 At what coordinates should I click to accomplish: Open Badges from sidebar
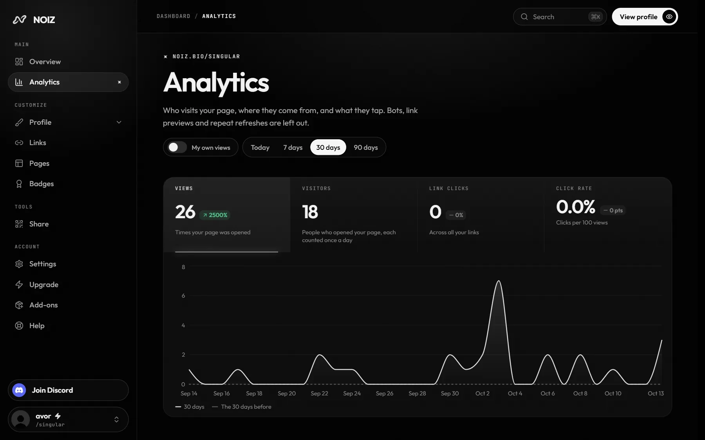click(x=68, y=184)
